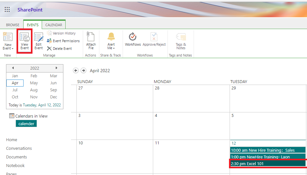Switch to the CALENDAR tab
The width and height of the screenshot is (307, 175).
(x=54, y=25)
